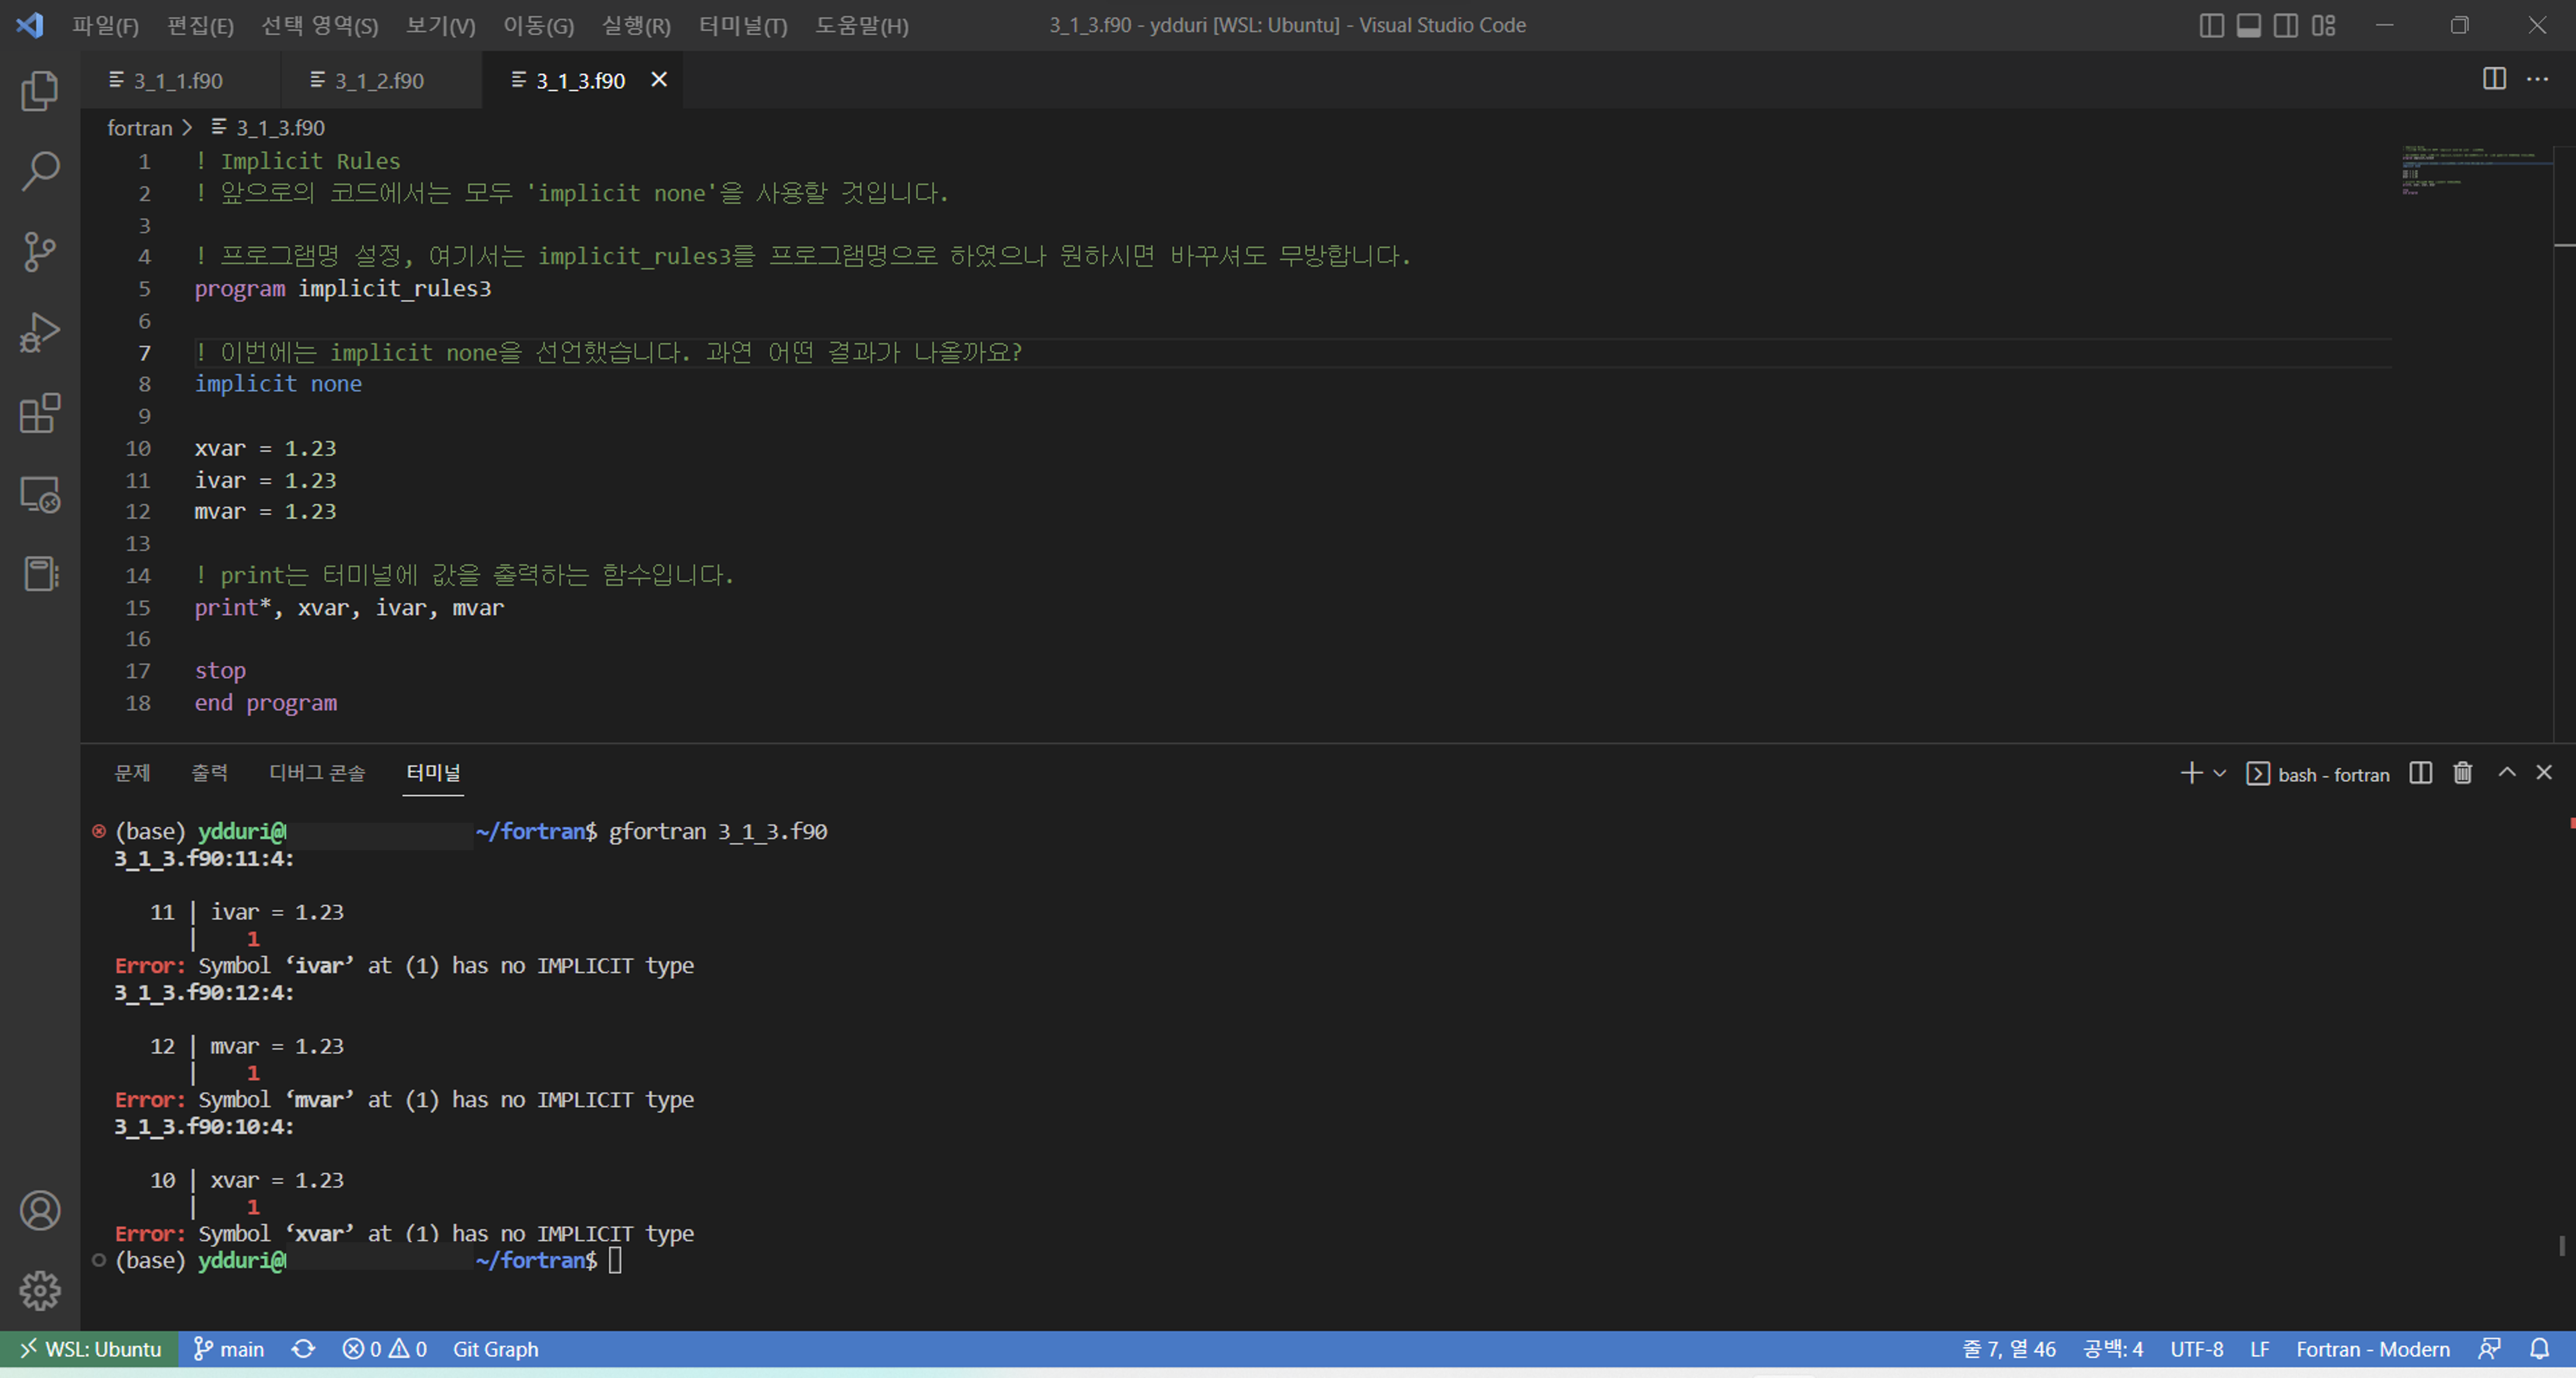This screenshot has height=1378, width=2576.
Task: Open the 문제 panel tab
Action: pos(132,772)
